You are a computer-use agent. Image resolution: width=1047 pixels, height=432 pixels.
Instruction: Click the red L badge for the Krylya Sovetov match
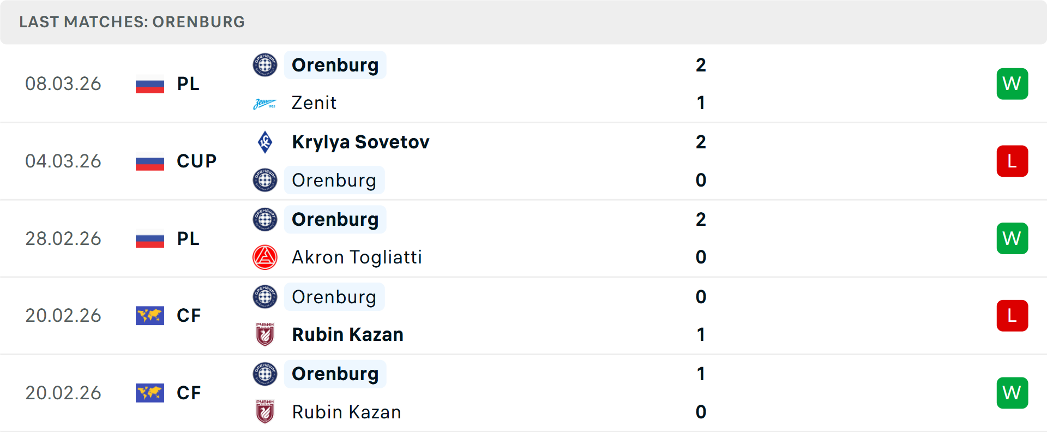point(1012,161)
